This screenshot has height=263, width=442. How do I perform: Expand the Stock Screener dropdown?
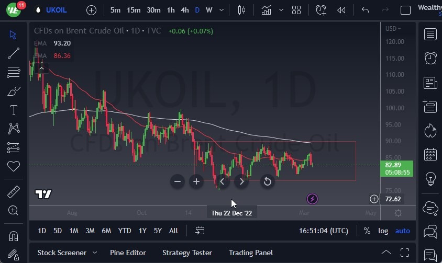click(95, 253)
